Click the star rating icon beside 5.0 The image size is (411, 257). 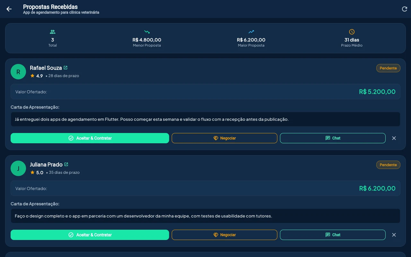(32, 173)
